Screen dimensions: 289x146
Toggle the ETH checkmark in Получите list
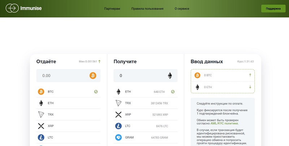[x=173, y=92]
